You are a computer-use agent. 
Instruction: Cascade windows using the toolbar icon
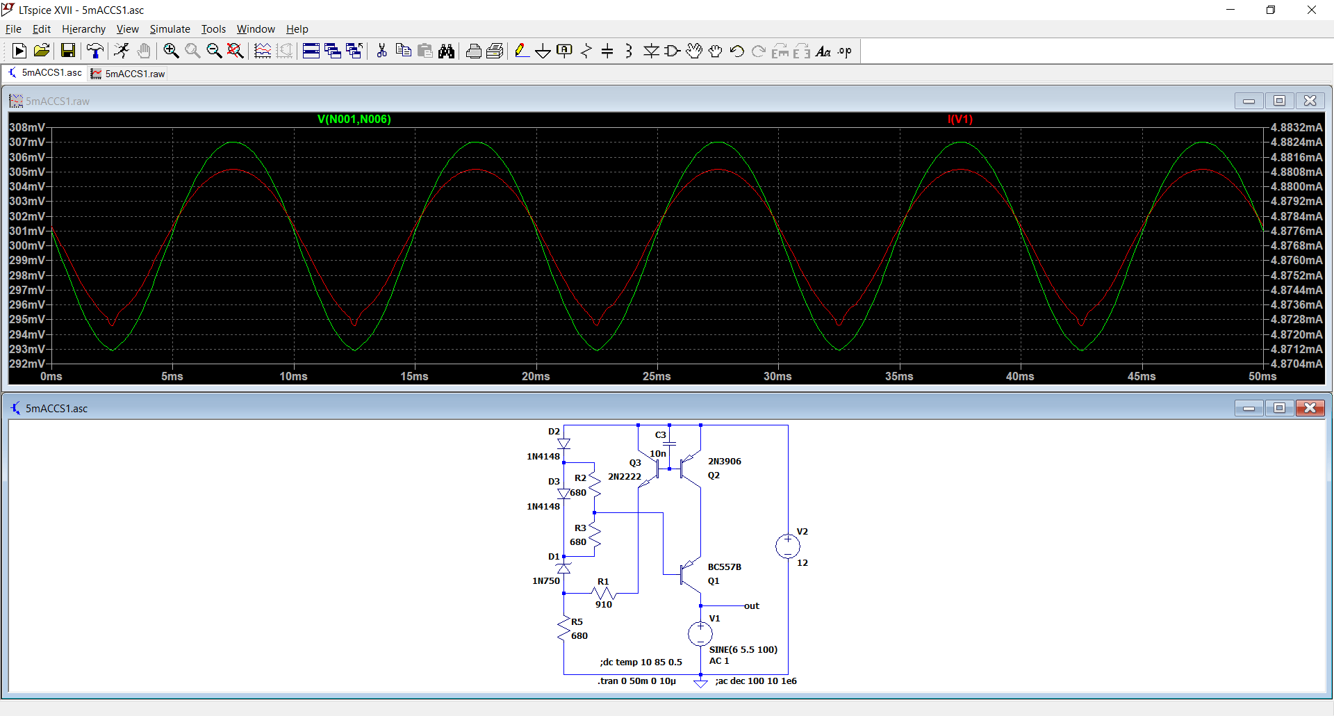[333, 51]
